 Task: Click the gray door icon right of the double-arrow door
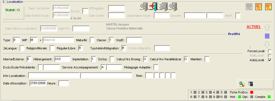tap(173, 7)
